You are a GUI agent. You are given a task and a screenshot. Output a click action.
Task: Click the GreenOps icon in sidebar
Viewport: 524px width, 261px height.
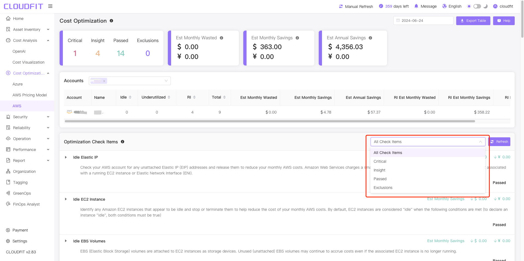coord(8,193)
